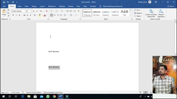177x99 pixels.
Task: Open the Change Case Aa dropdown
Action: [x=41, y=11]
